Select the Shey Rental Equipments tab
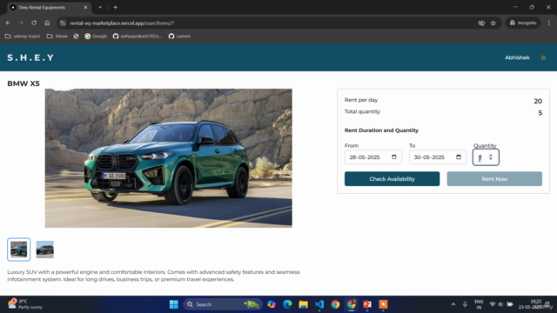Screen dimensions: 557x313 [49, 7]
